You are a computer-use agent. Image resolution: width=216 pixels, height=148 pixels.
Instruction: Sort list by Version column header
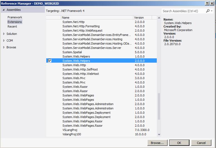pyautogui.click(x=142, y=17)
